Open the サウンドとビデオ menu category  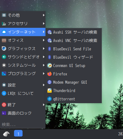click(23, 57)
